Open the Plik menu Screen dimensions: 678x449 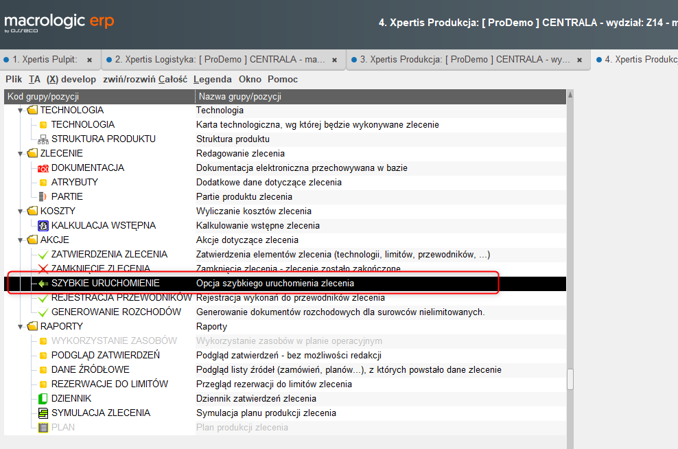(14, 80)
